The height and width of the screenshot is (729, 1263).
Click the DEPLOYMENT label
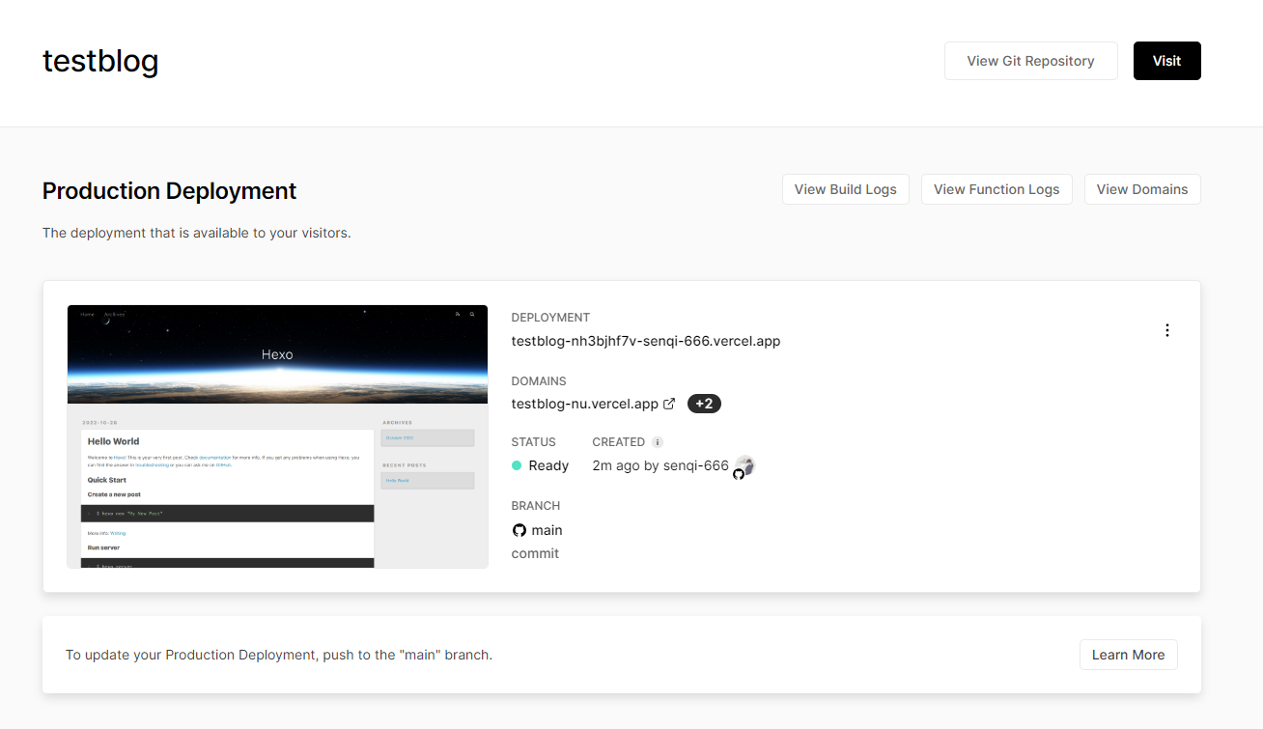[550, 318]
